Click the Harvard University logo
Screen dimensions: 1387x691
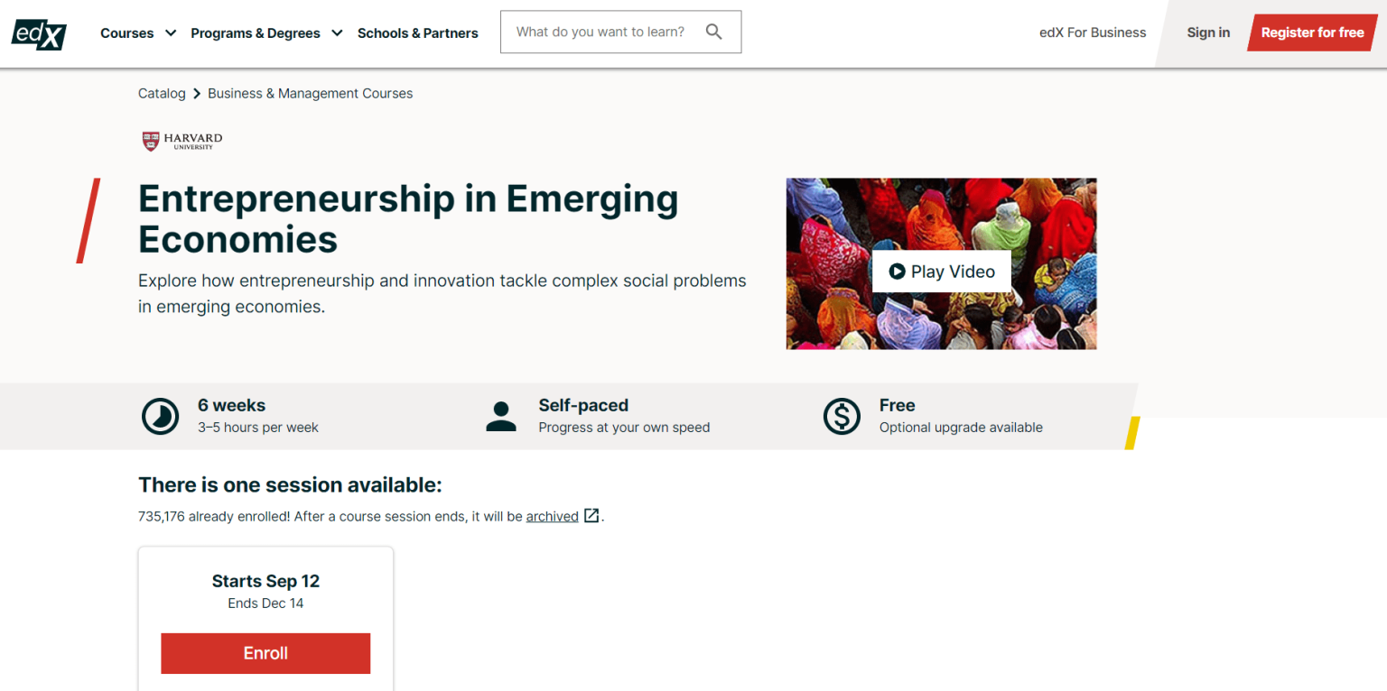tap(181, 141)
